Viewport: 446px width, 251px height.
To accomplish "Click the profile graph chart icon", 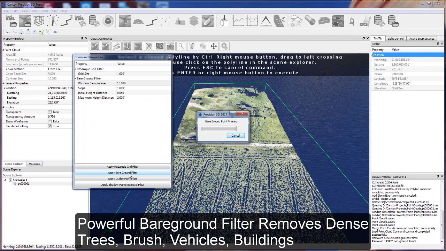I will [x=238, y=21].
